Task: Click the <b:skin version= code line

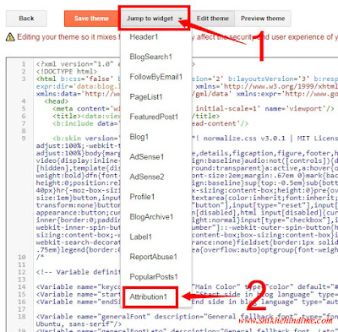Action: (86, 139)
